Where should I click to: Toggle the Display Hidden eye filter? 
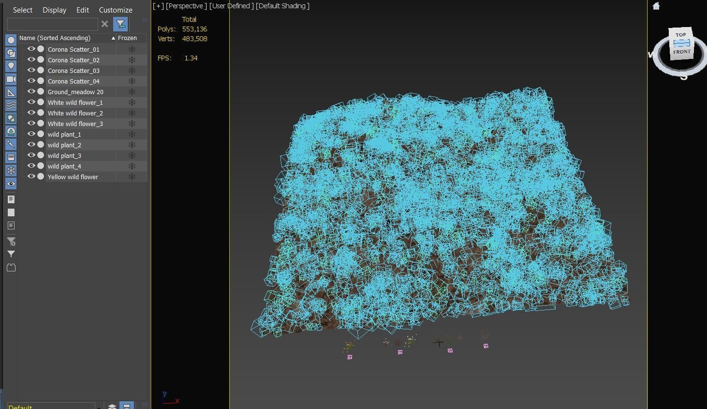pyautogui.click(x=11, y=183)
